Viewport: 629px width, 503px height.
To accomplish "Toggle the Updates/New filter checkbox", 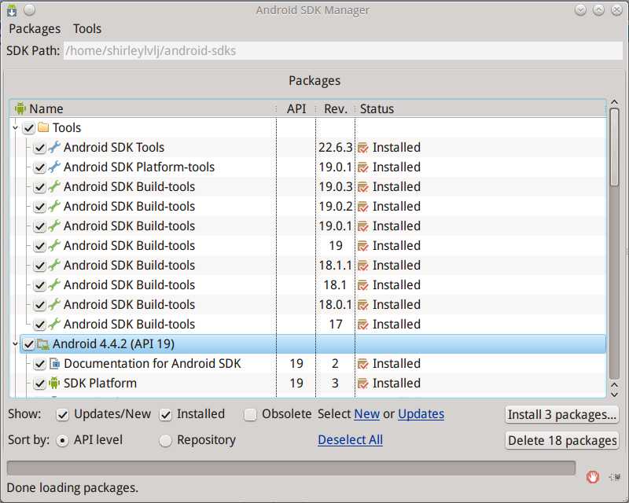I will point(62,415).
